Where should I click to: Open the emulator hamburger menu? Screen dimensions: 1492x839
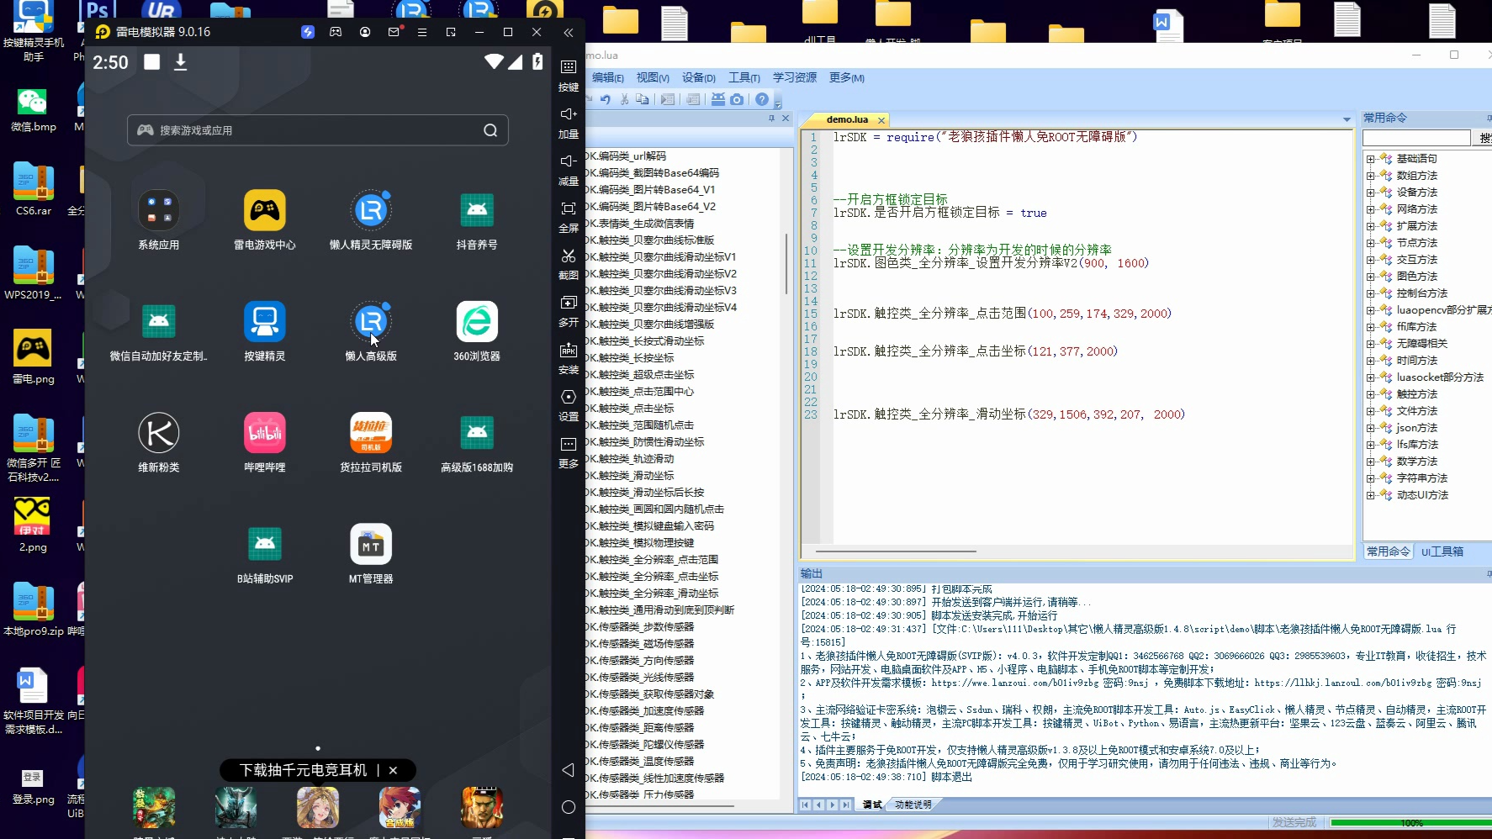tap(422, 32)
